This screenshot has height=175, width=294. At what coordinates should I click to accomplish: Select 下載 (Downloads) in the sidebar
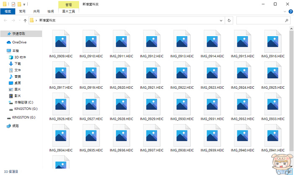click(x=17, y=64)
